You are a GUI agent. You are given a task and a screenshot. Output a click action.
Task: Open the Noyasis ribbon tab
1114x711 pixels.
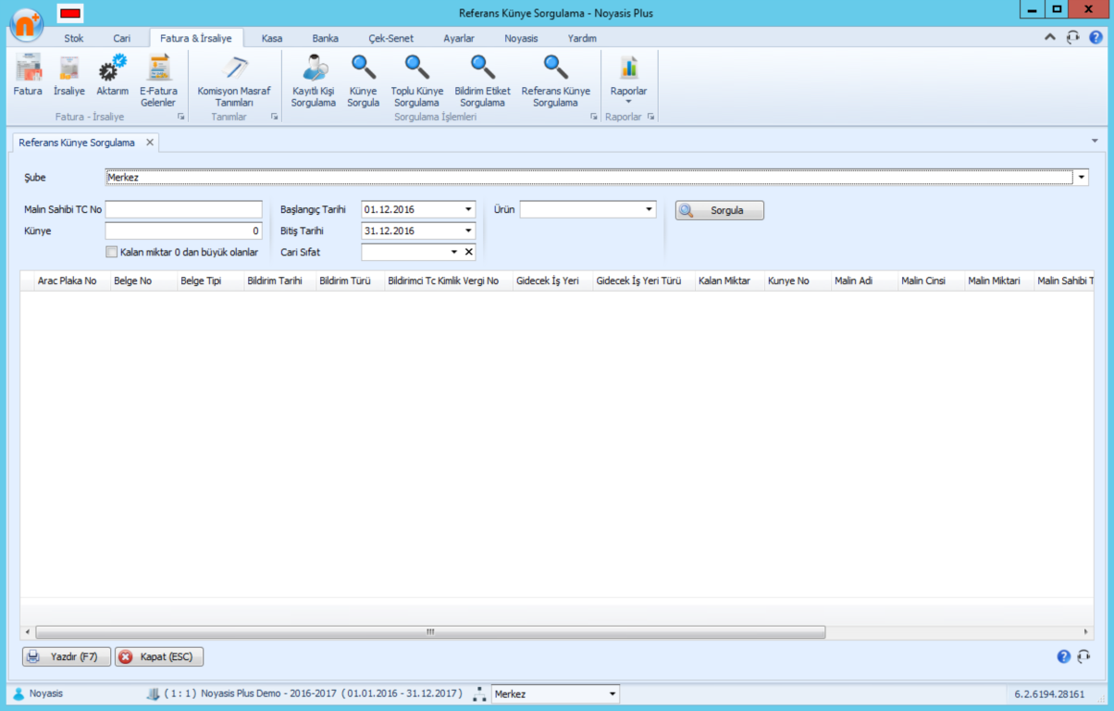pyautogui.click(x=521, y=39)
